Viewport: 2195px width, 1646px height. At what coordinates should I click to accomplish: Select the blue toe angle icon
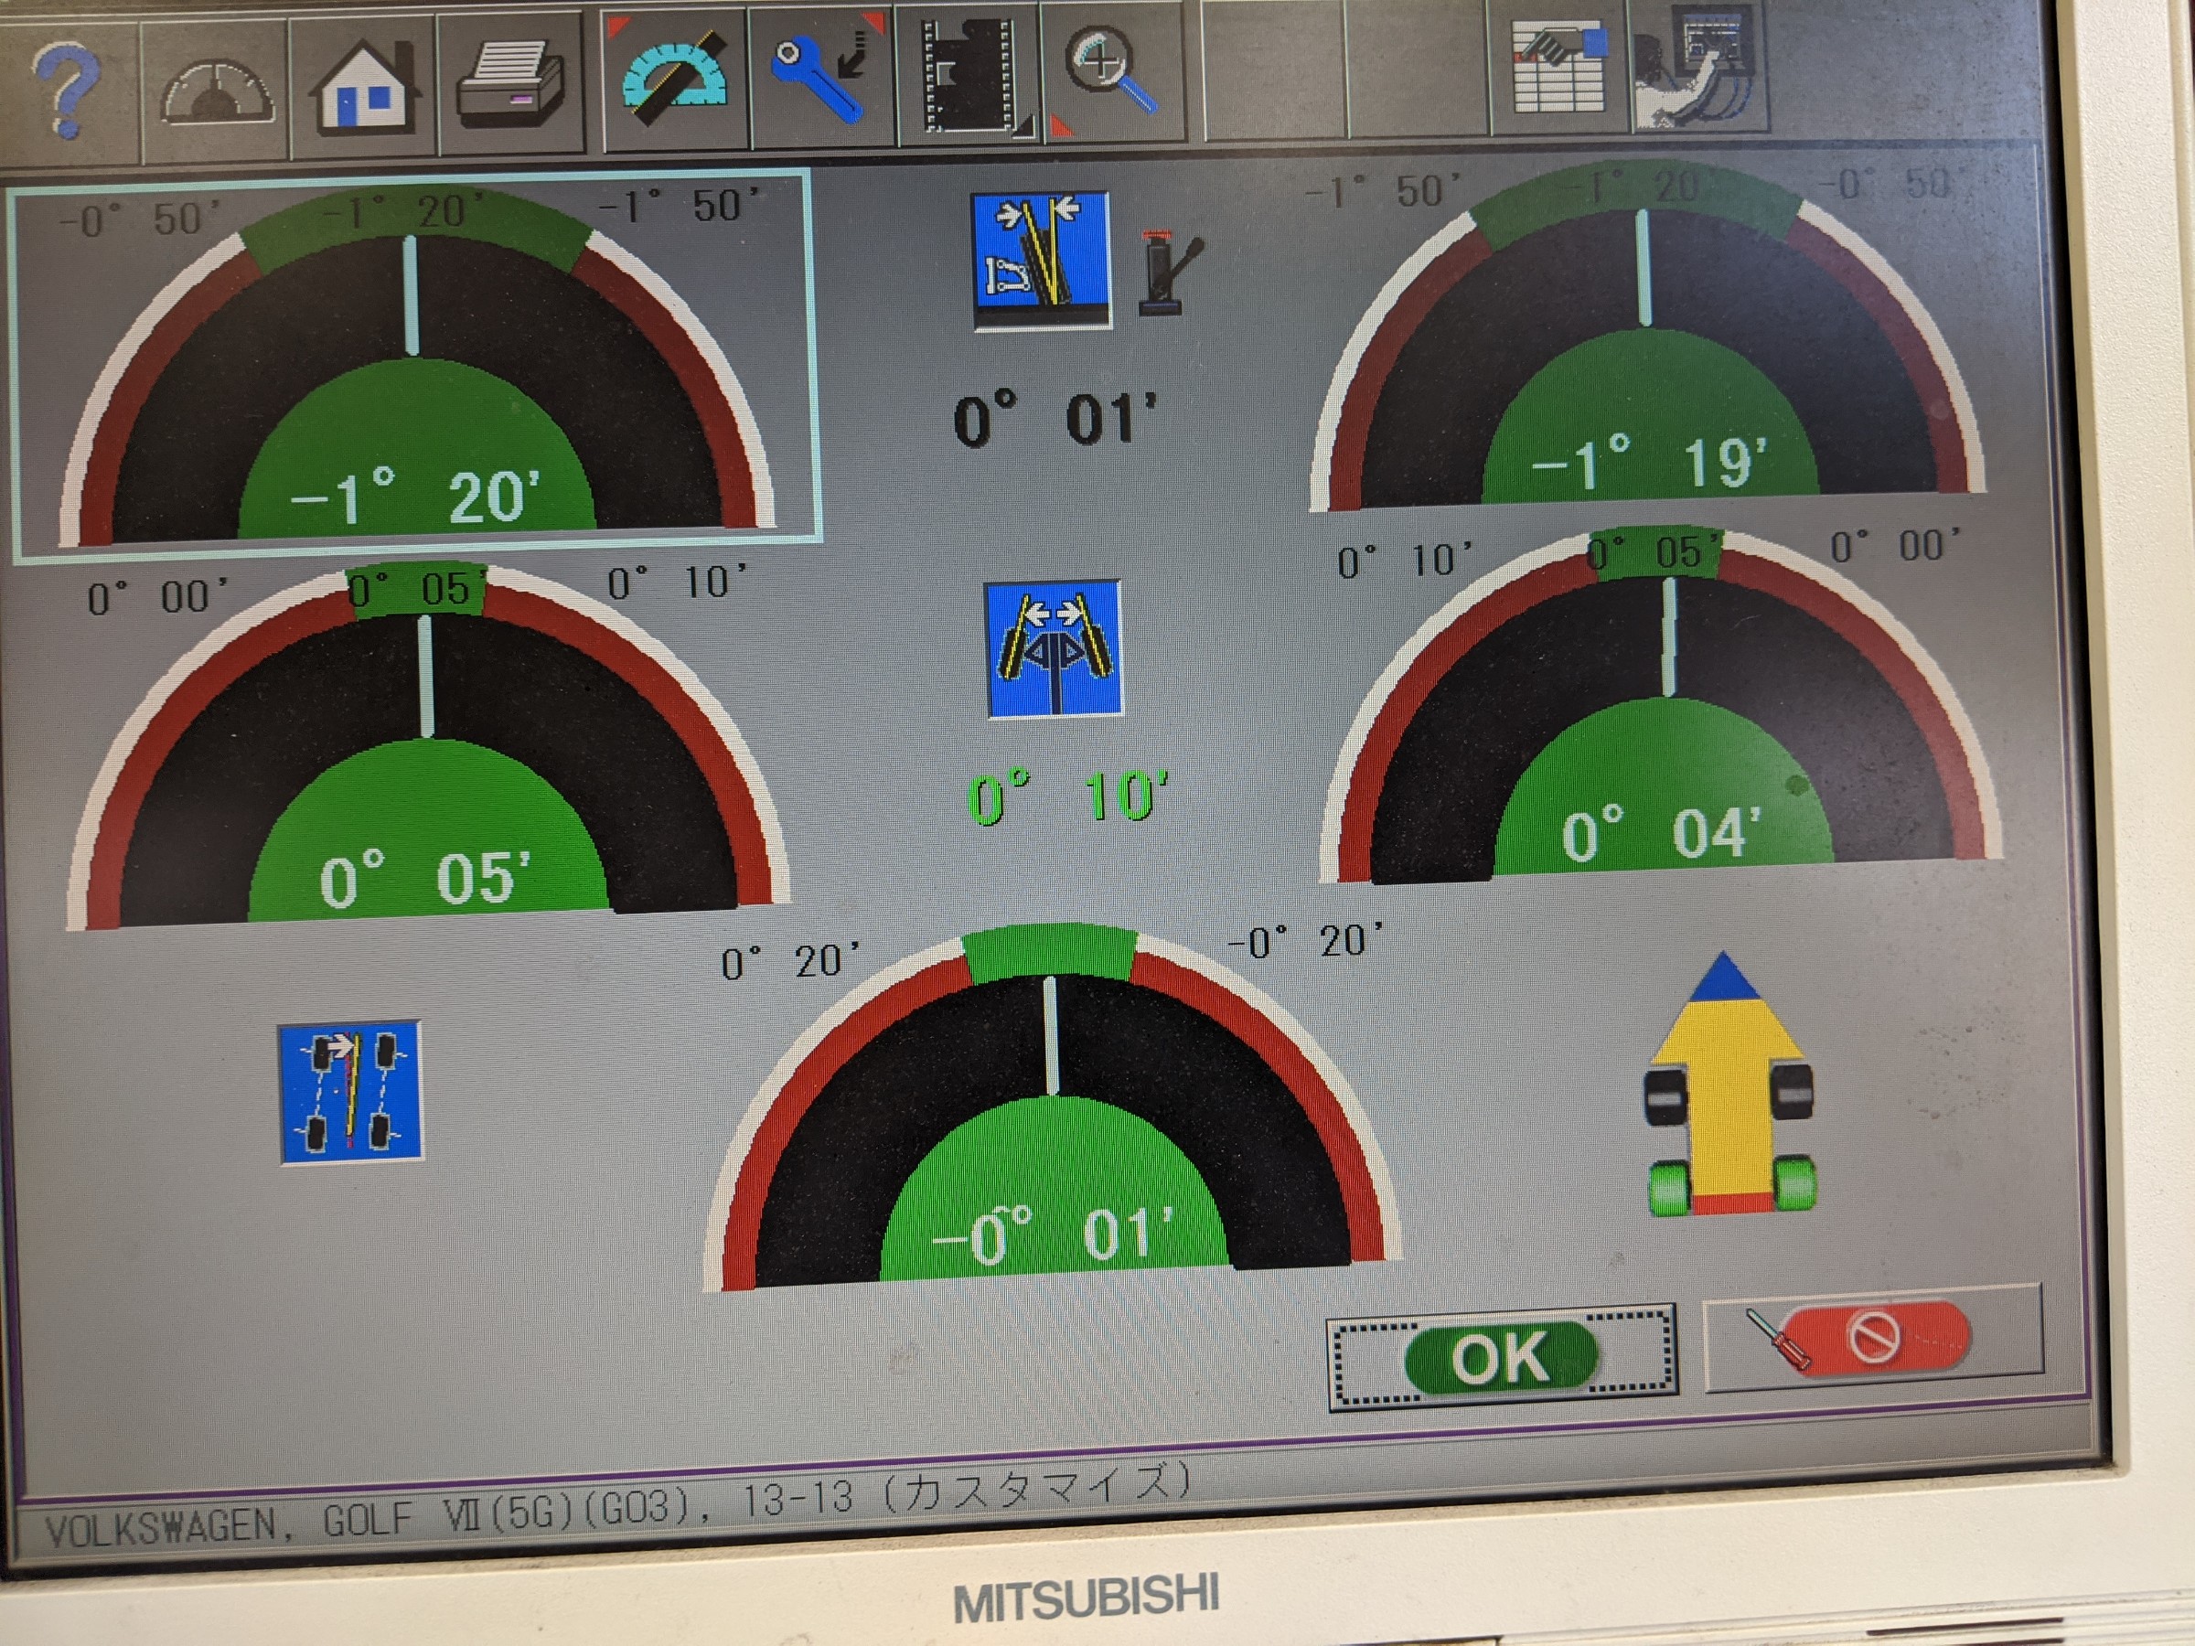[1054, 649]
